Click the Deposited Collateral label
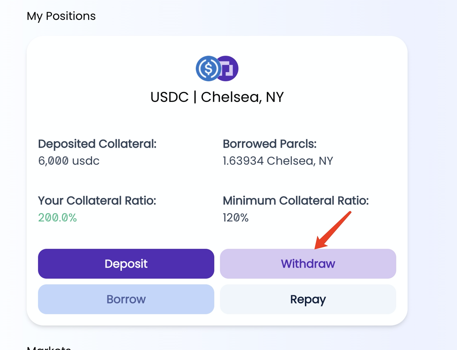Viewport: 457px width, 350px height. [x=97, y=144]
